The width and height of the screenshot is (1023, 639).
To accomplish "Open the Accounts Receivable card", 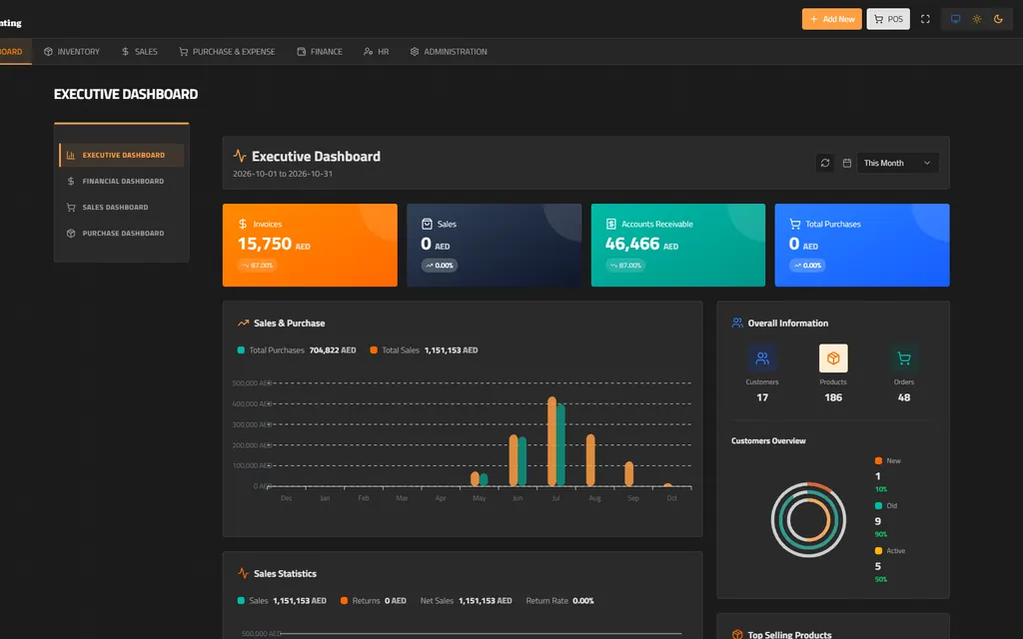I will (678, 246).
